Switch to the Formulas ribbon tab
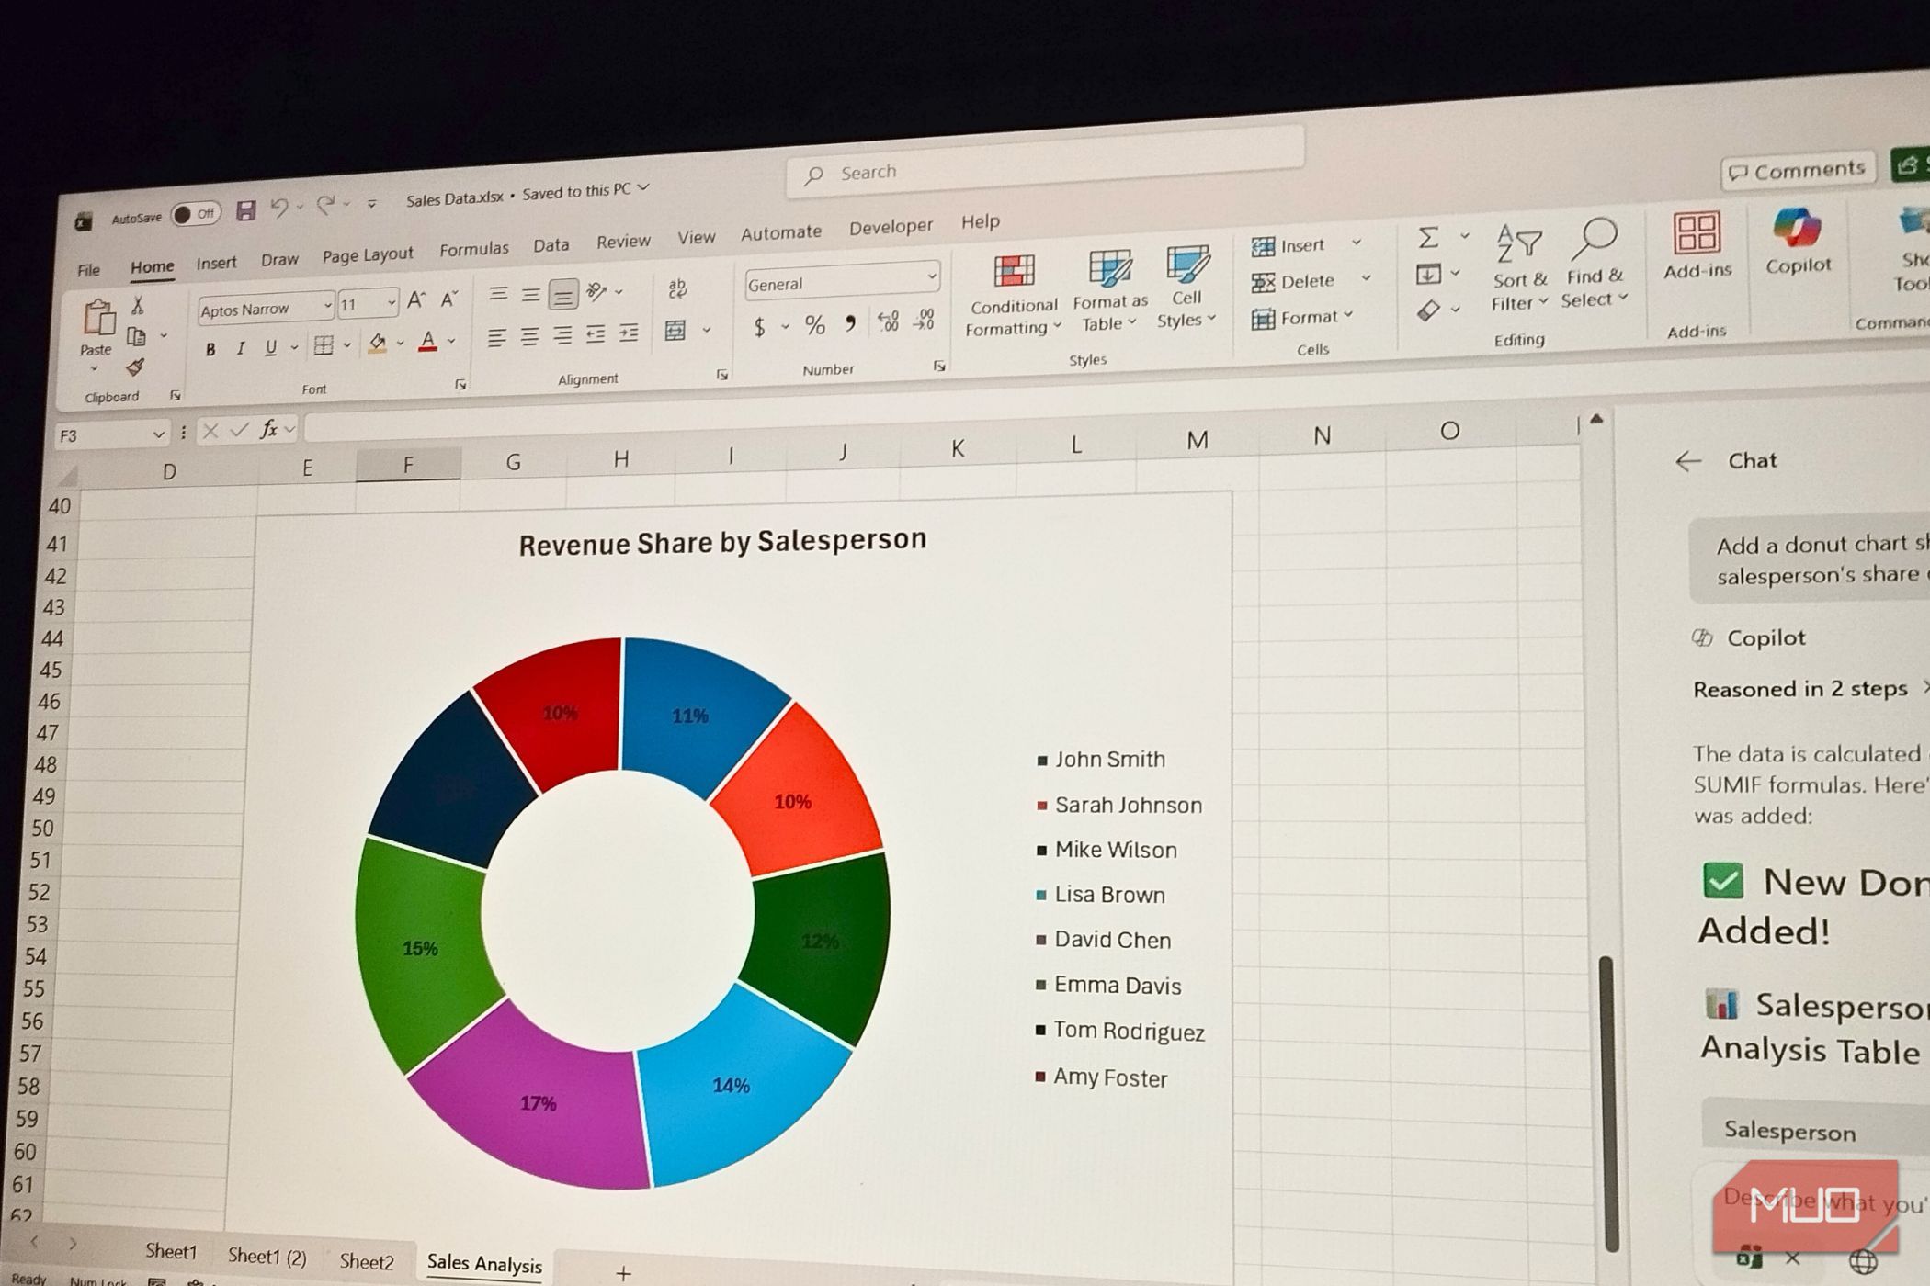The width and height of the screenshot is (1930, 1286). [473, 249]
